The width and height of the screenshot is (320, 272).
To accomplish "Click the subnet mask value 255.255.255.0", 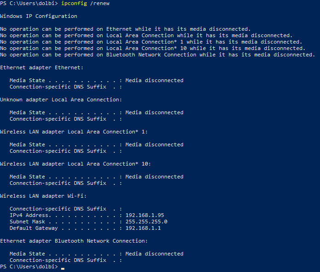I will pyautogui.click(x=146, y=222).
